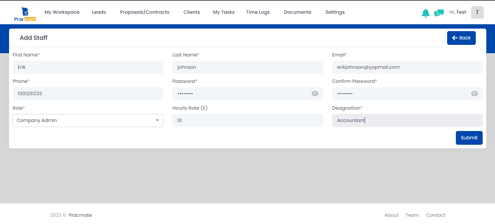Screen dimensions: 495x224
Task: Submit the Add Staff form
Action: pos(469,138)
